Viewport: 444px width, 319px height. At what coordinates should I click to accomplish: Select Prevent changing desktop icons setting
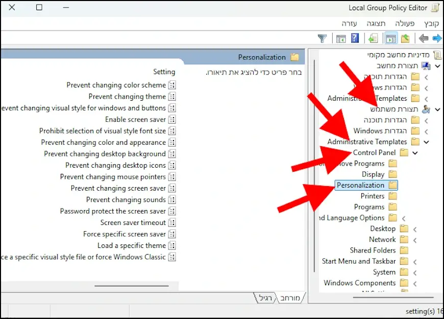point(115,165)
